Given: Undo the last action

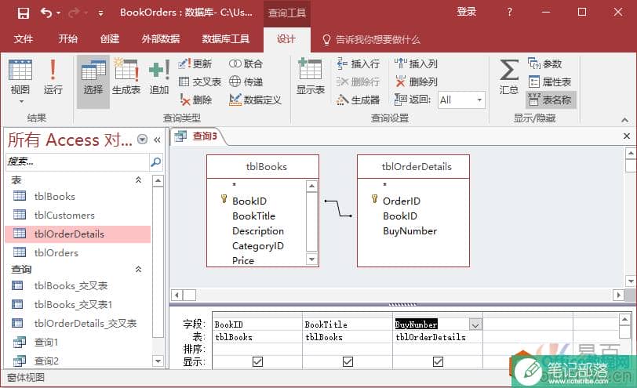Looking at the screenshot, I should click(x=46, y=13).
